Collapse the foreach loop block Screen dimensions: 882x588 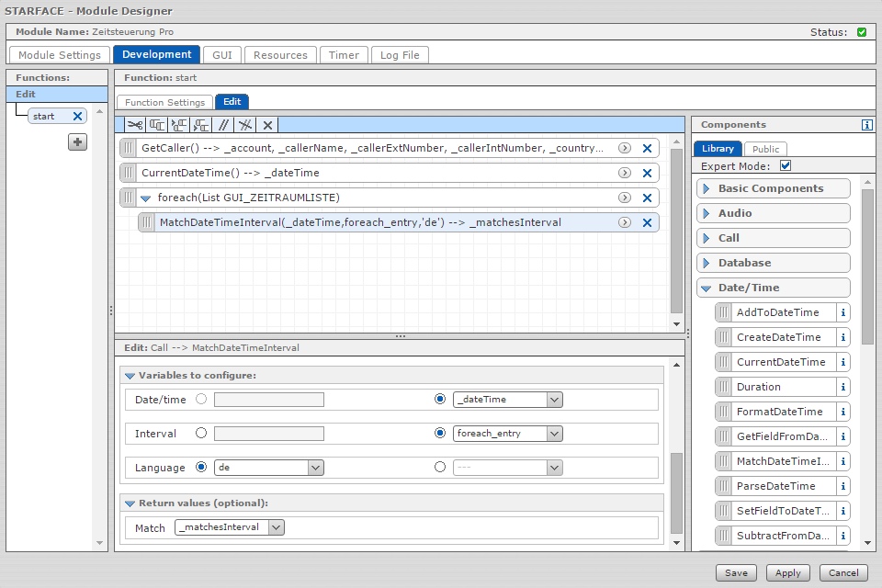tap(146, 198)
